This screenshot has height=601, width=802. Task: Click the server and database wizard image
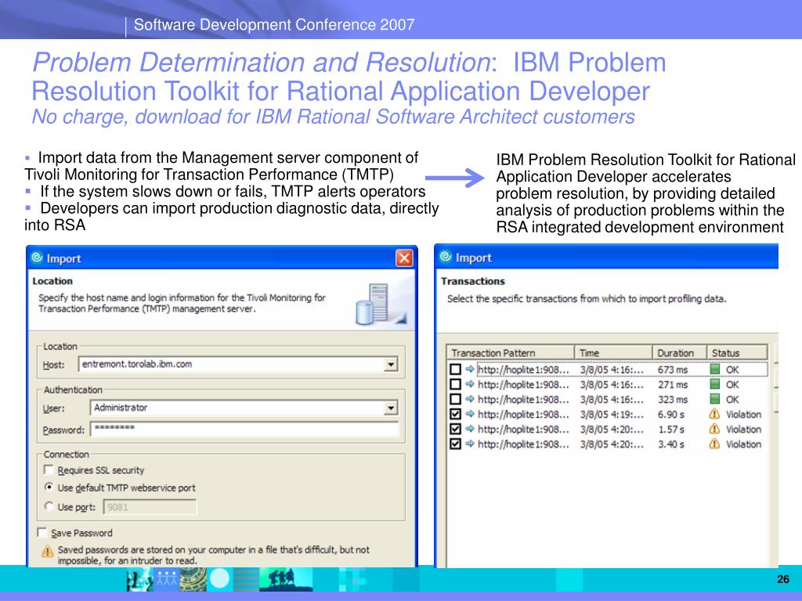381,304
